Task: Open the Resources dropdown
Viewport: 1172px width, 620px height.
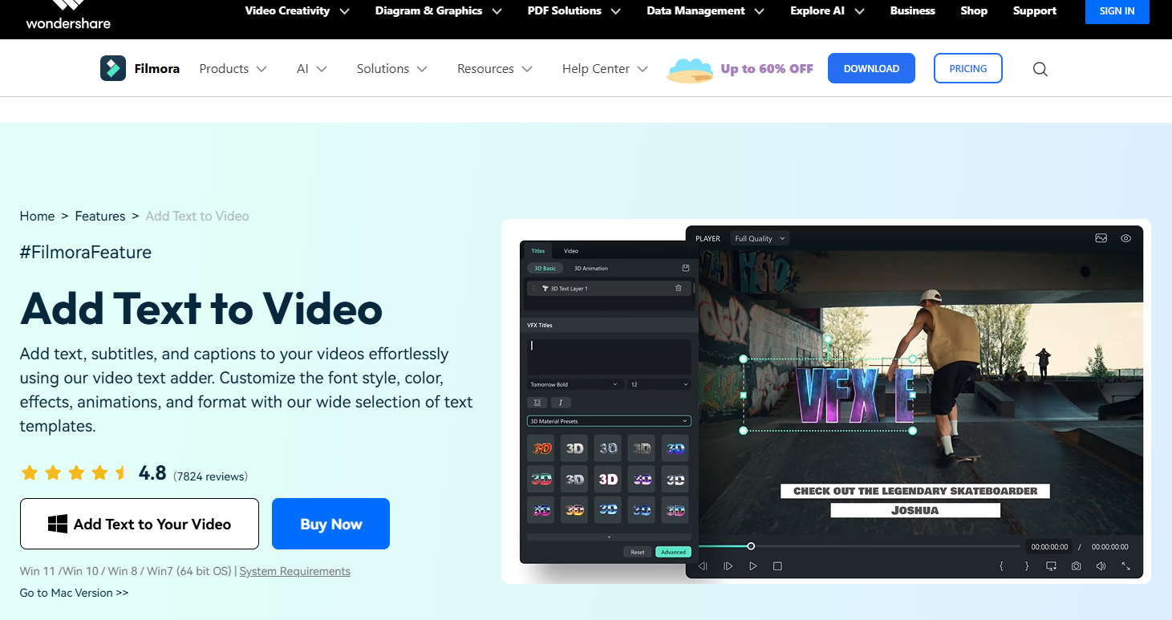Action: tap(495, 69)
